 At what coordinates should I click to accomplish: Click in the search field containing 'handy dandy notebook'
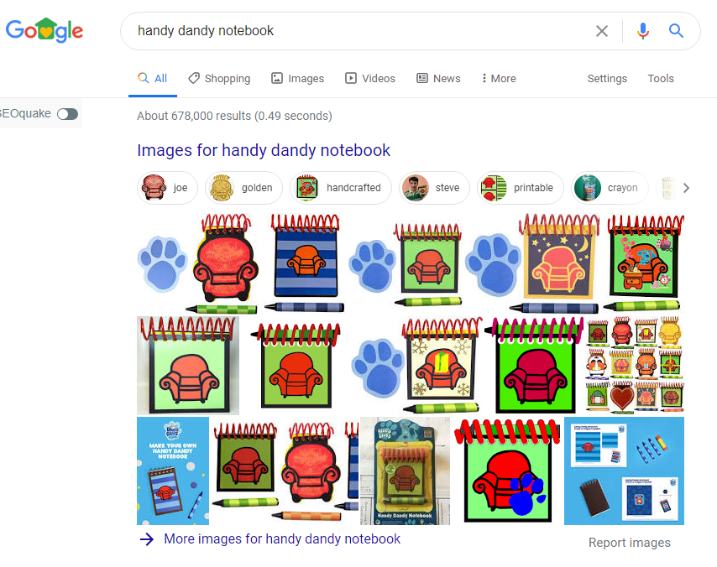357,31
